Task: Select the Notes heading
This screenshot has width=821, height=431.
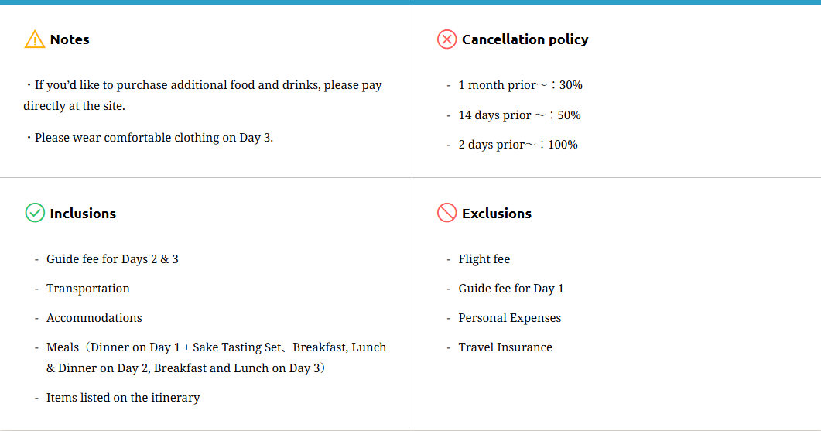Action: pyautogui.click(x=70, y=39)
